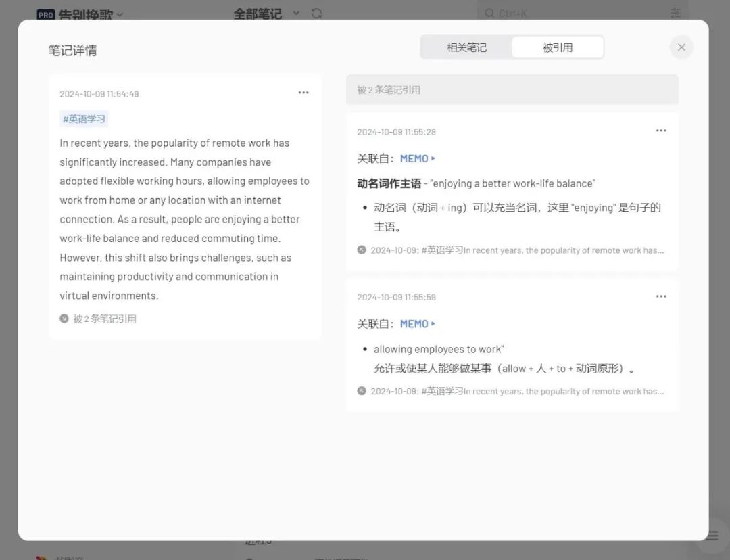This screenshot has width=730, height=560.
Task: Select the 被引用 tab
Action: tap(557, 47)
